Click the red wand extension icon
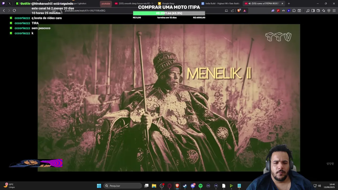 pyautogui.click(x=278, y=11)
